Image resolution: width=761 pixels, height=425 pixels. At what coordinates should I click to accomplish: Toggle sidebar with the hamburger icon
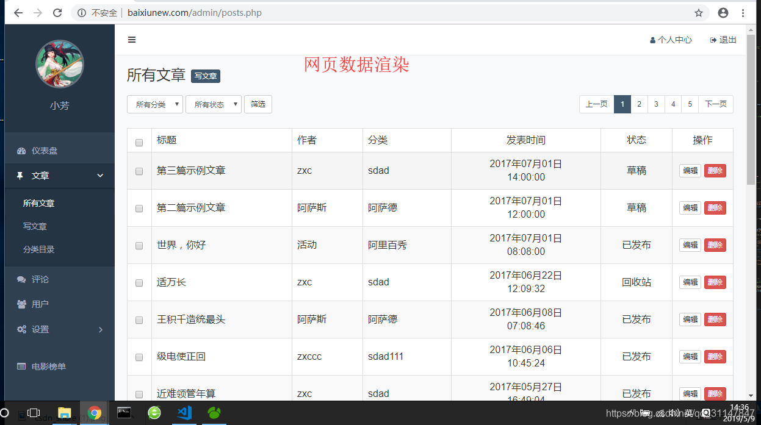[132, 40]
